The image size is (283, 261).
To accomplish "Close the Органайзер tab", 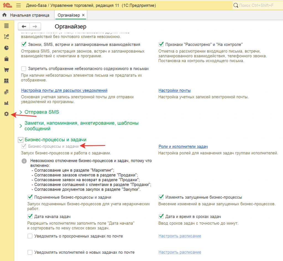I will pyautogui.click(x=83, y=15).
